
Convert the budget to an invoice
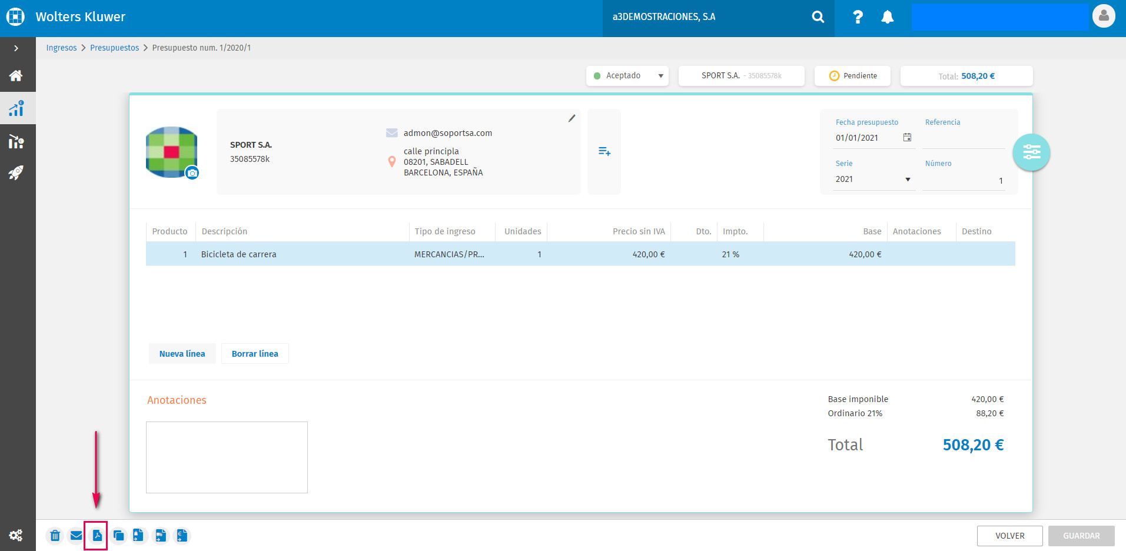pyautogui.click(x=182, y=536)
